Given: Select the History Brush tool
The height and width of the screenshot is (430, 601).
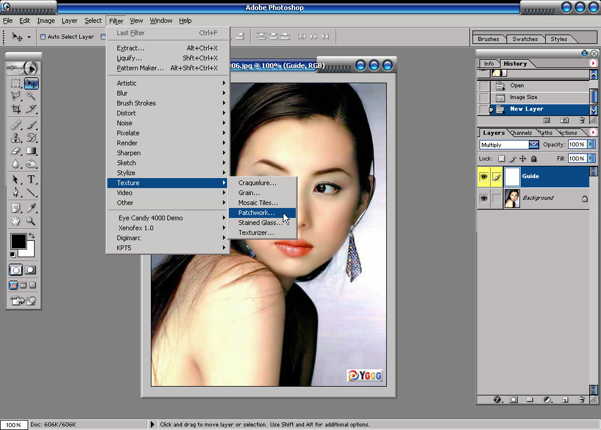Looking at the screenshot, I should (31, 138).
